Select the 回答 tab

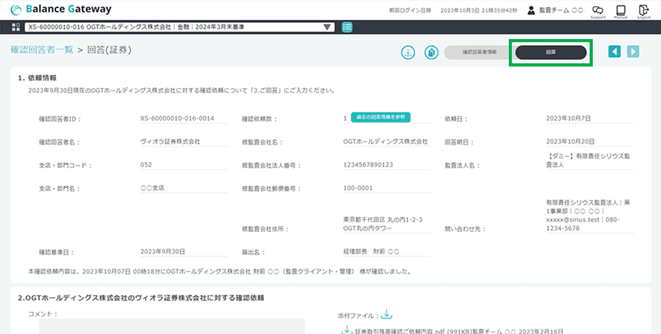coord(551,52)
